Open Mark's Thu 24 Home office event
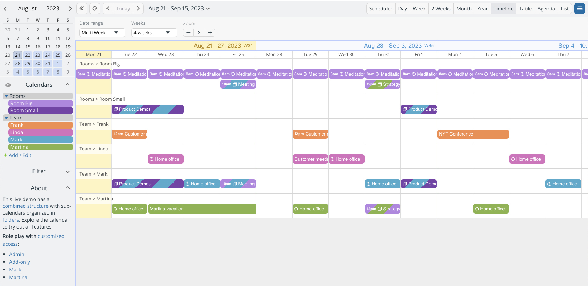The width and height of the screenshot is (588, 286). coord(202,184)
